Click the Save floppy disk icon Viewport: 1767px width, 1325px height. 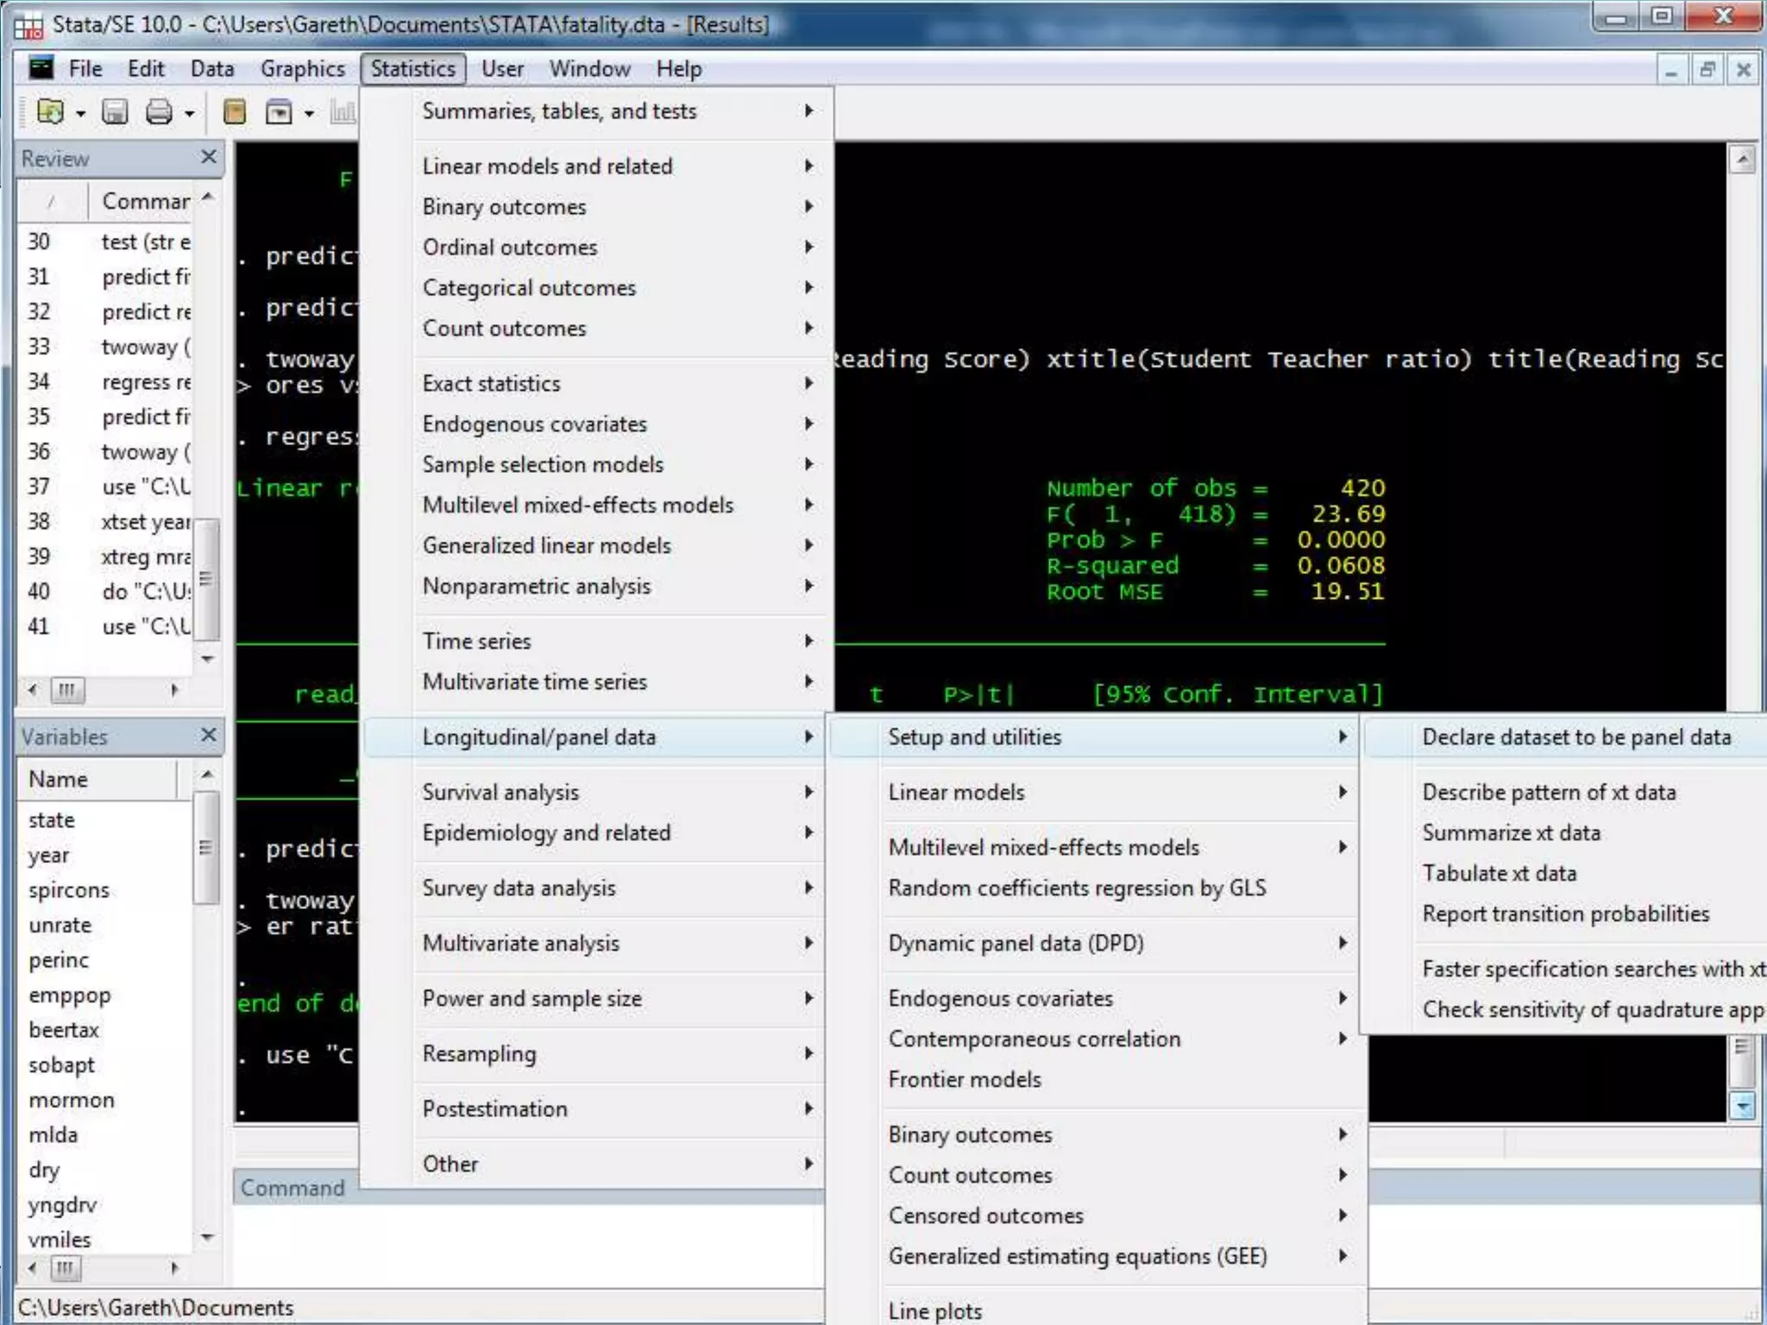pos(115,112)
